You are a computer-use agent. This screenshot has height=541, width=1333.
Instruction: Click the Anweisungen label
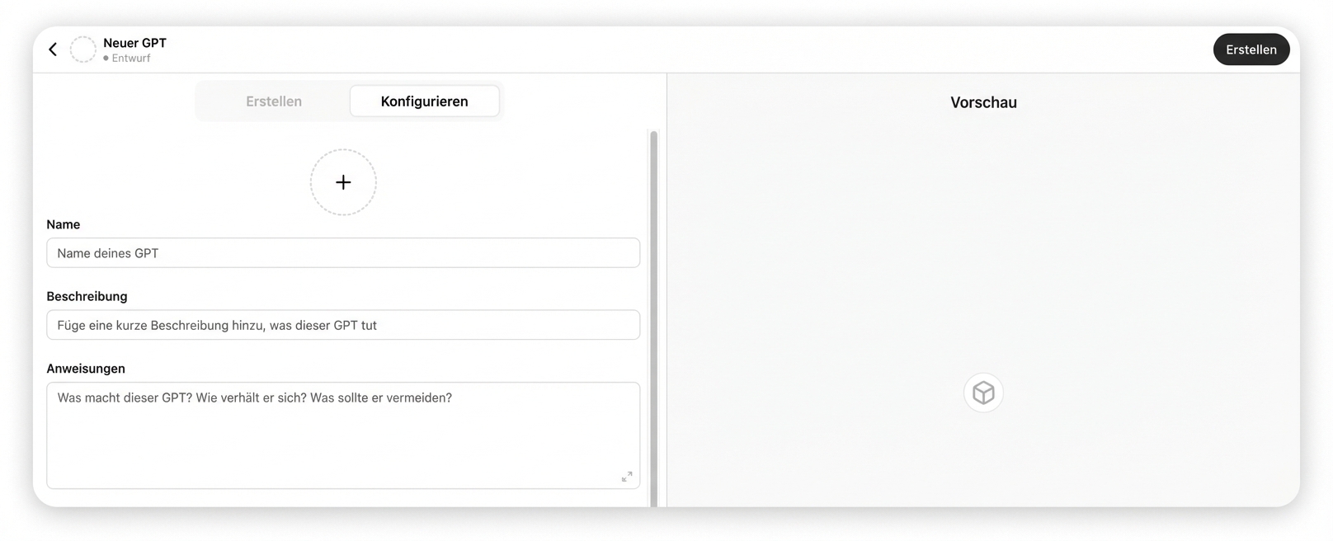[x=86, y=369]
